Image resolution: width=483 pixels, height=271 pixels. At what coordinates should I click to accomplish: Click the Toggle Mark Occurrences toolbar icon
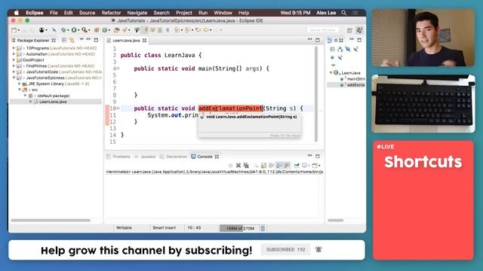point(145,30)
